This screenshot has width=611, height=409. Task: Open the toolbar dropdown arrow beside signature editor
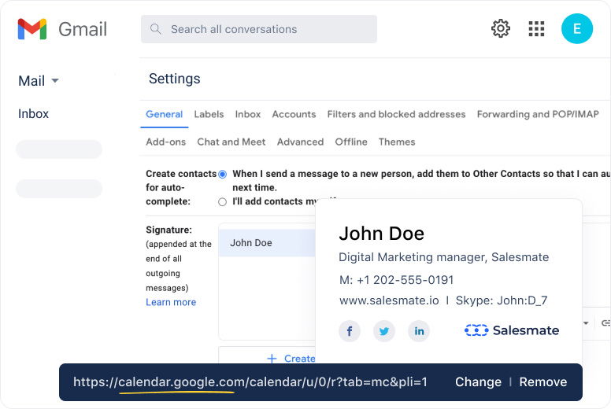[587, 323]
